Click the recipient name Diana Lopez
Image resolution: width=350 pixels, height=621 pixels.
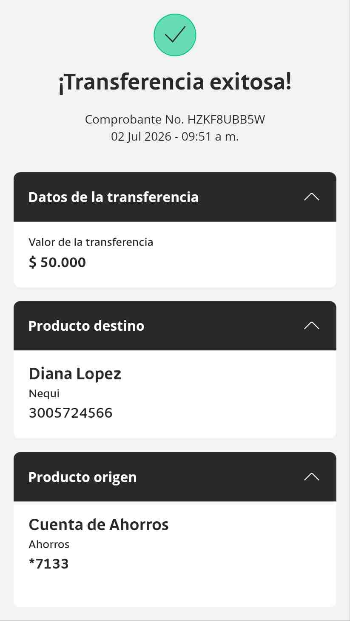75,374
